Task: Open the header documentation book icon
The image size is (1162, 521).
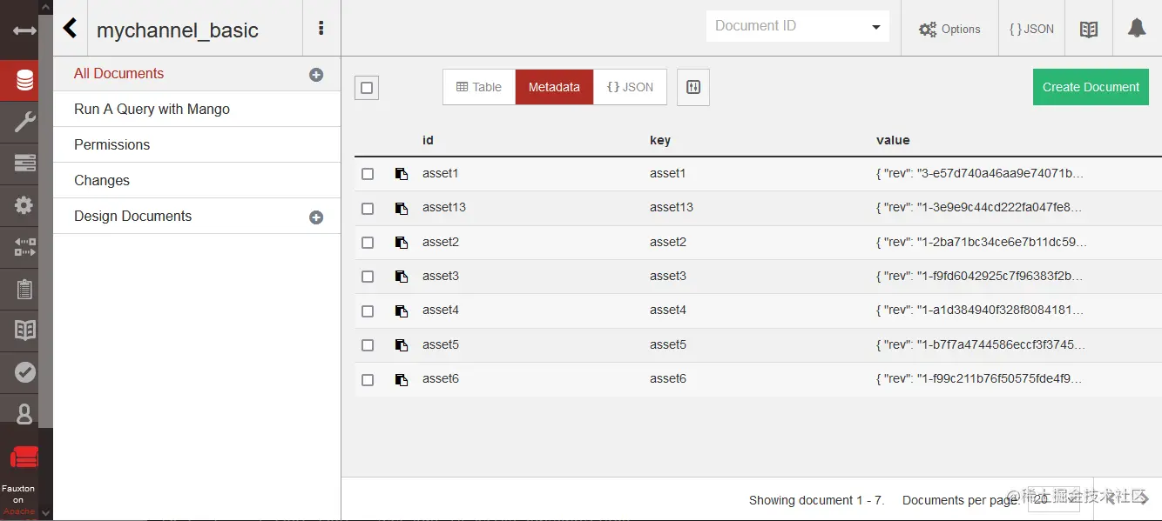Action: pos(1089,29)
